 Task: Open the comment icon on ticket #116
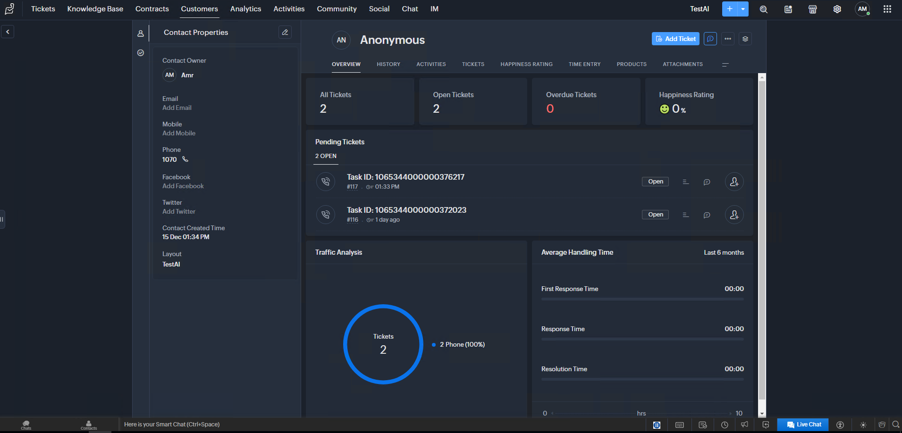(x=707, y=215)
